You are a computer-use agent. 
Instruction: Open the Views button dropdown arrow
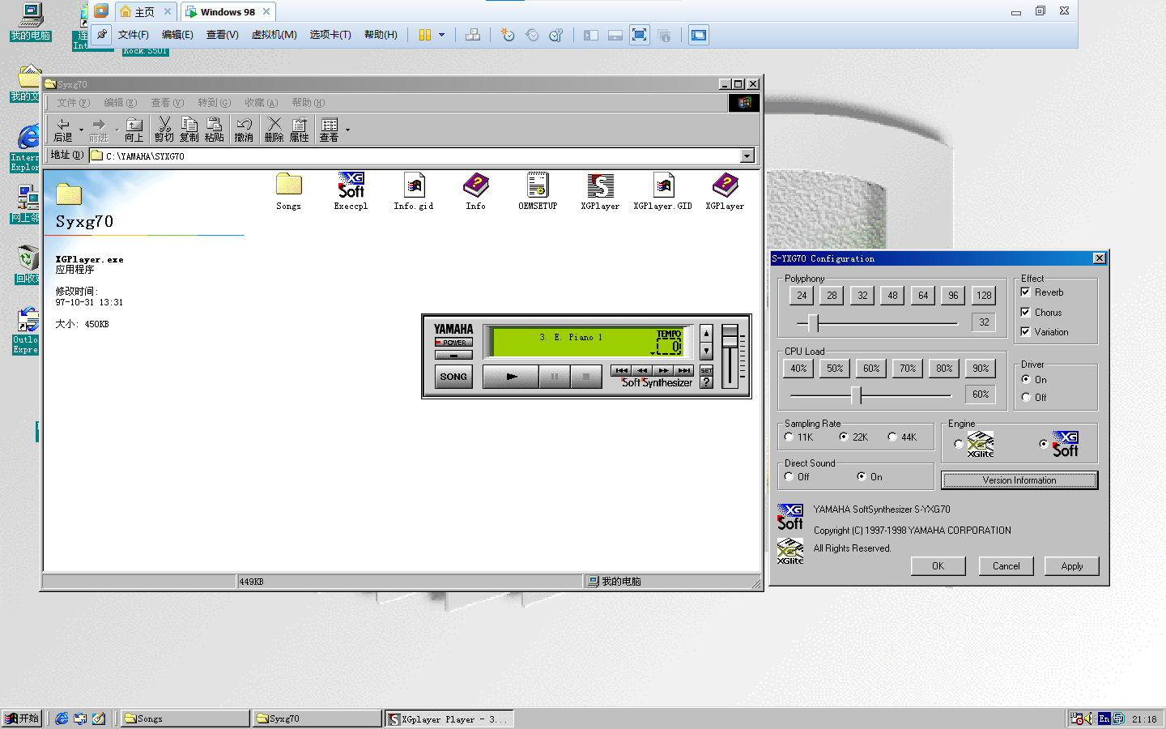(x=347, y=130)
